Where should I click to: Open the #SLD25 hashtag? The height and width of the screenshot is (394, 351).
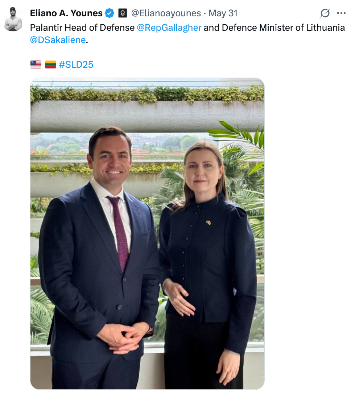(x=76, y=64)
